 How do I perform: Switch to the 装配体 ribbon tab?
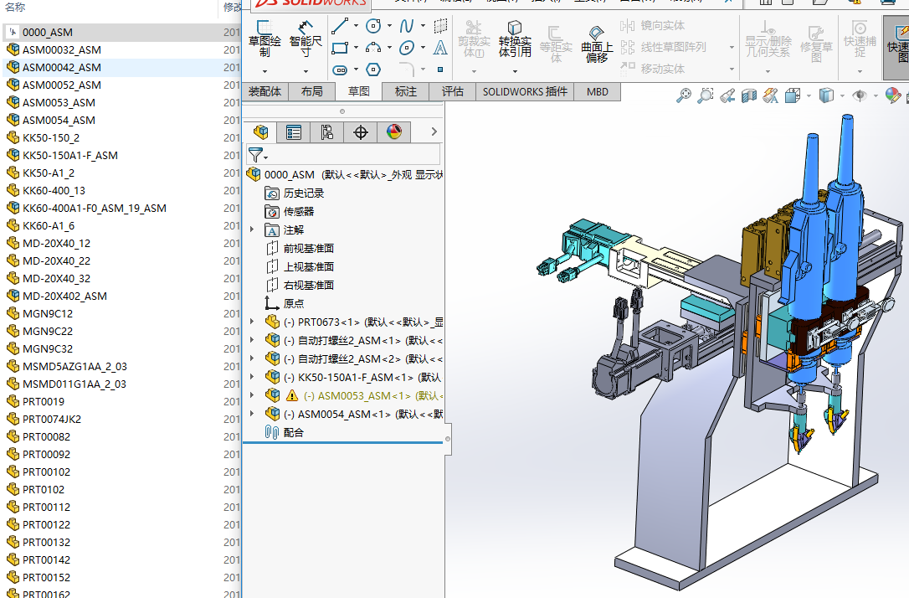(265, 91)
